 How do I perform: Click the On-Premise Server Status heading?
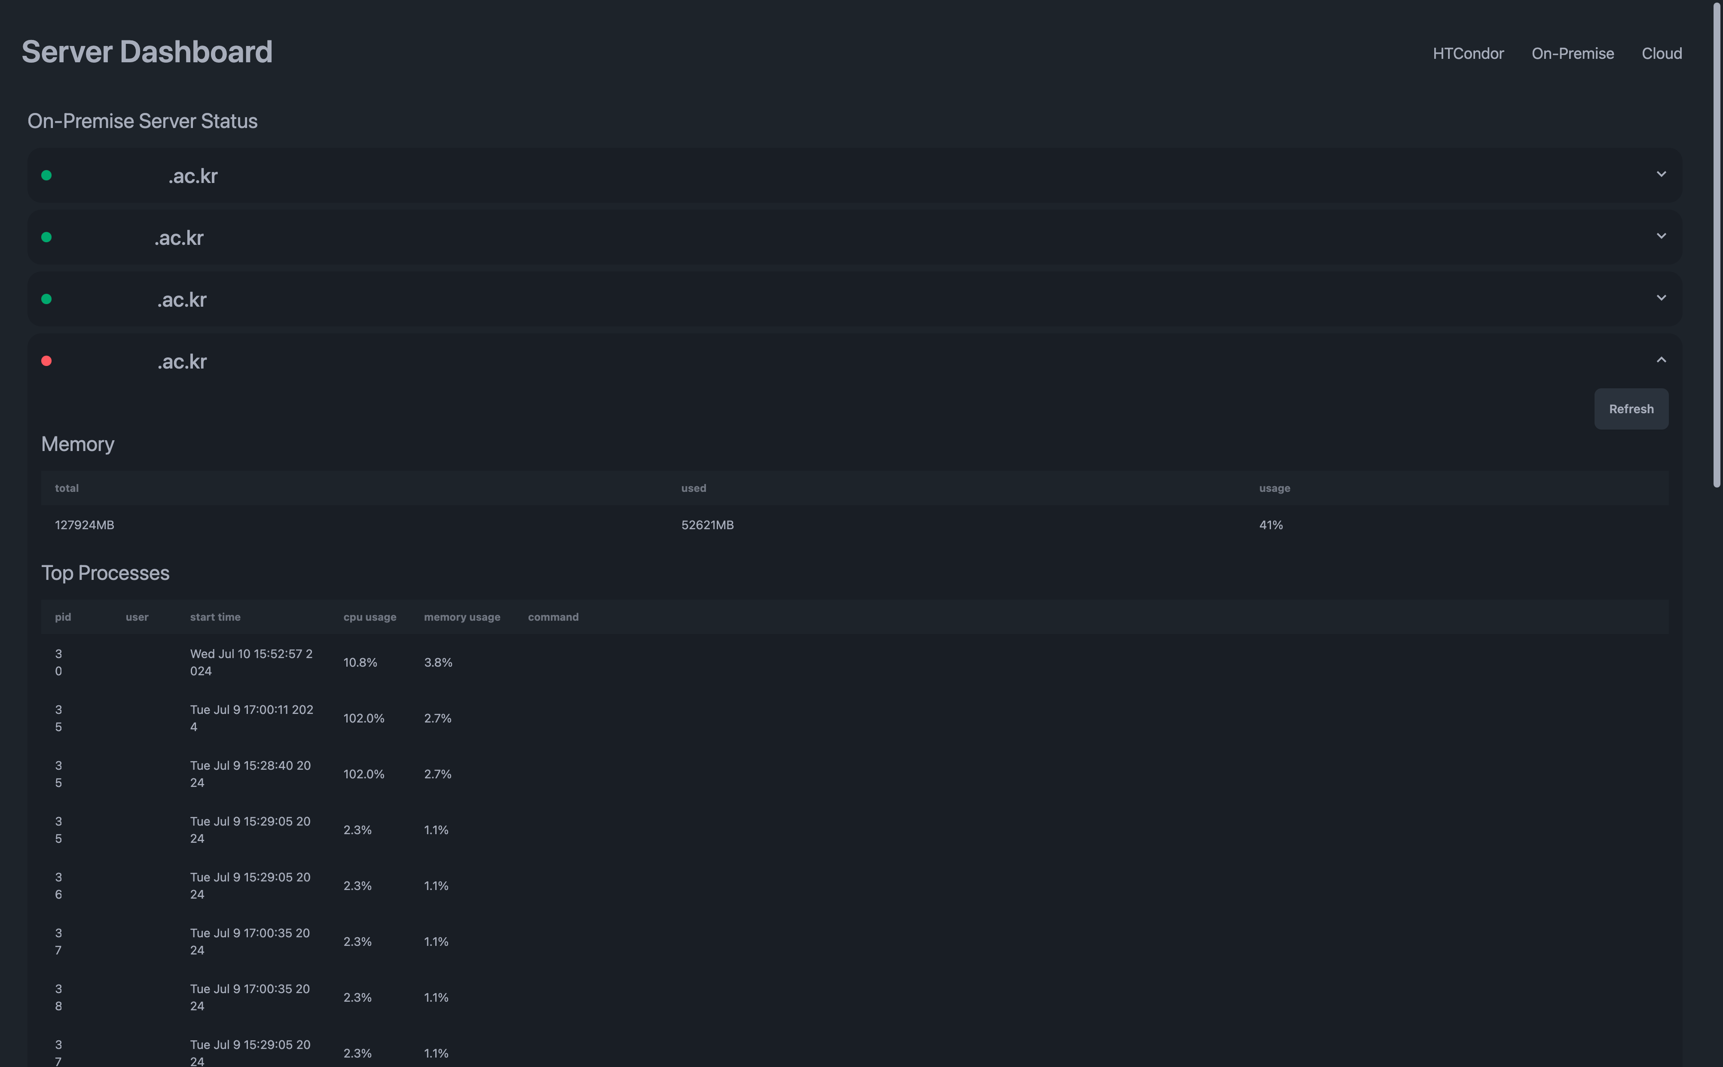(143, 122)
